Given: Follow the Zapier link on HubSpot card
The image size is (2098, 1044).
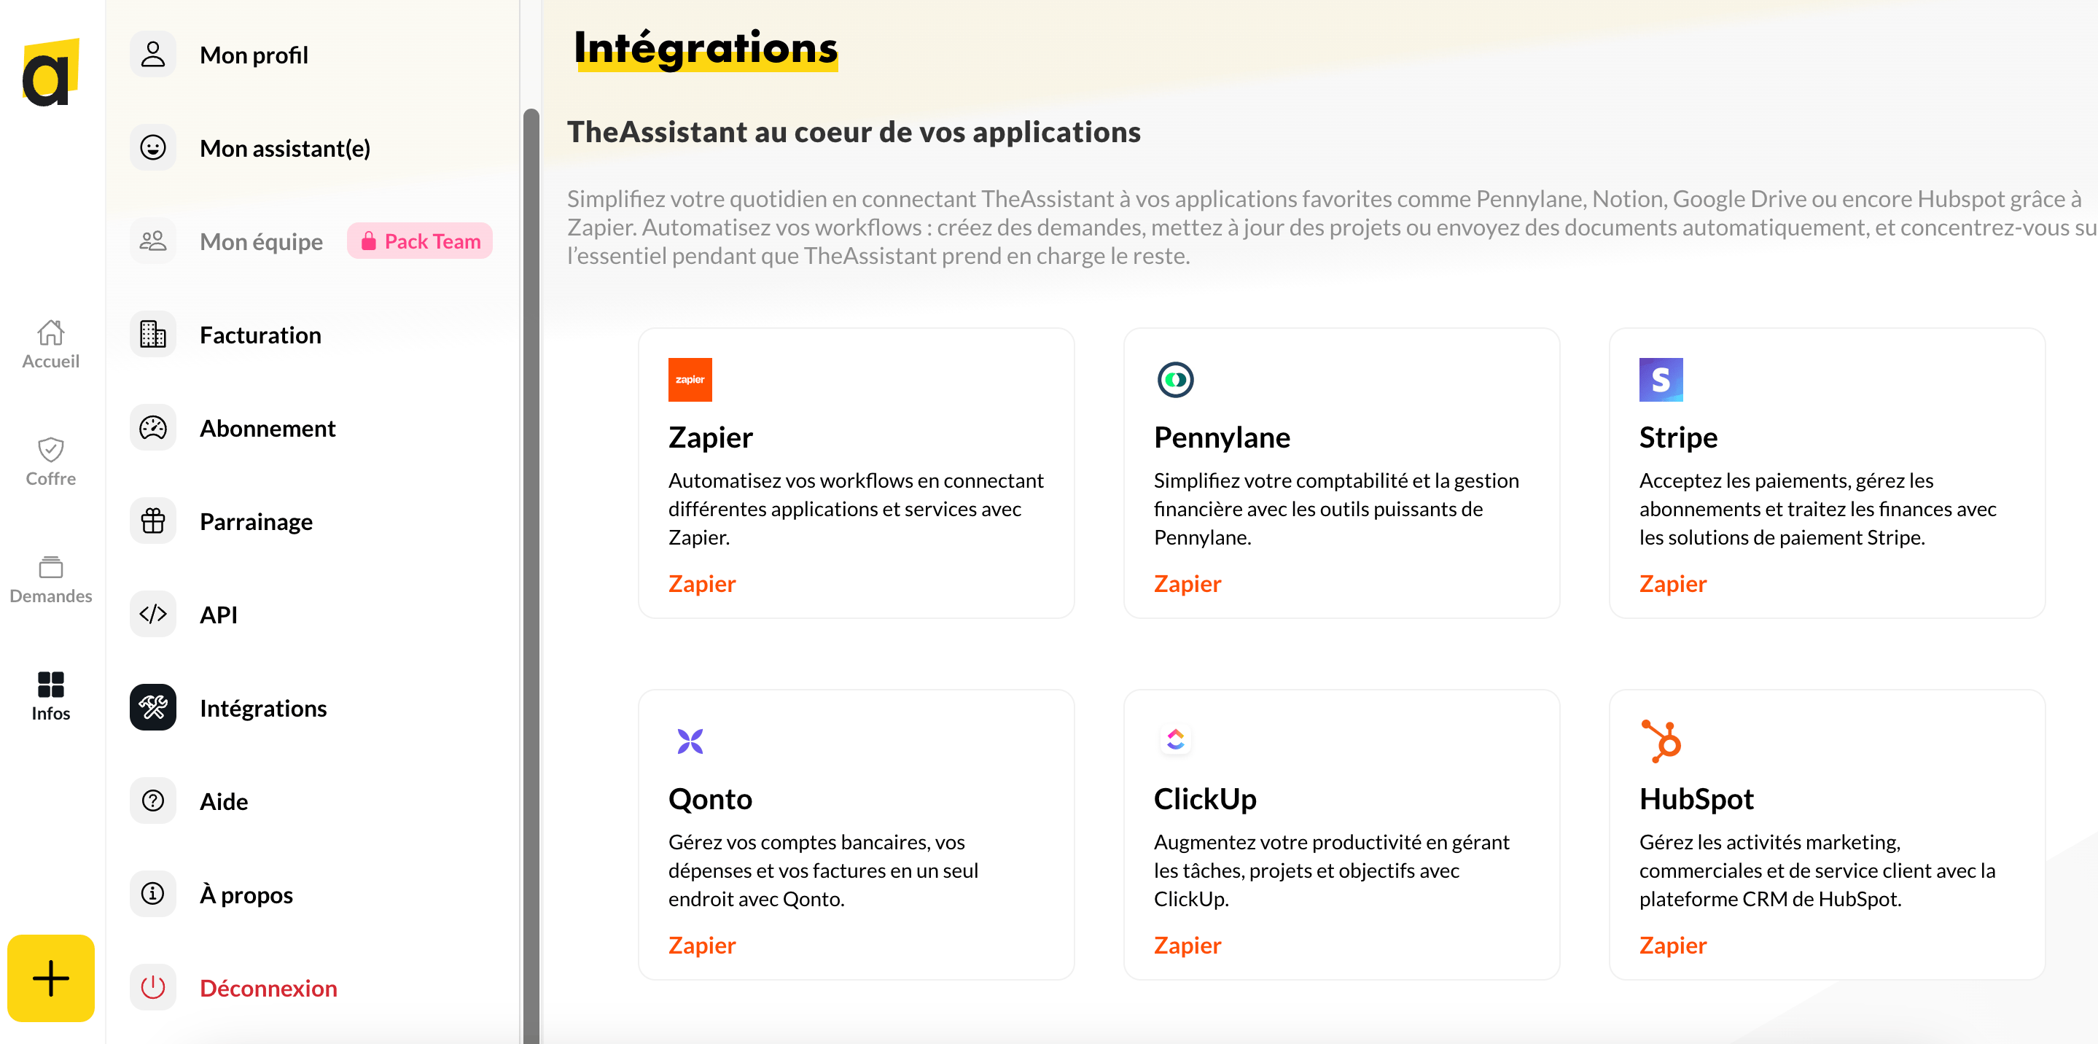Looking at the screenshot, I should (x=1672, y=945).
